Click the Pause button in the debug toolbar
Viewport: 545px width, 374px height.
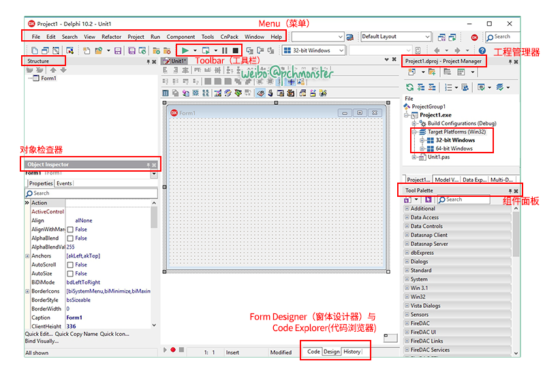point(225,50)
